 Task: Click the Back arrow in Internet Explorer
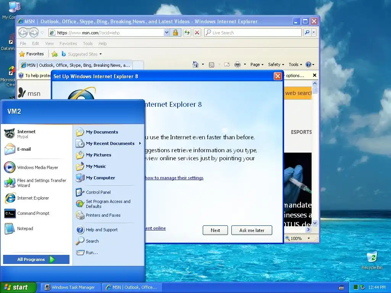tap(23, 32)
